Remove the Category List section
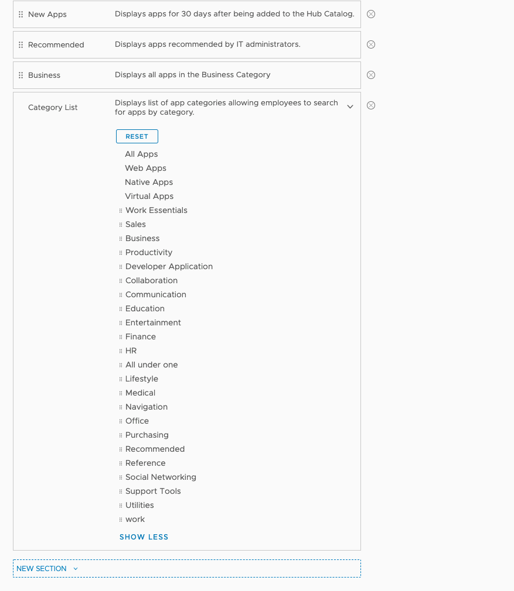 click(x=370, y=105)
